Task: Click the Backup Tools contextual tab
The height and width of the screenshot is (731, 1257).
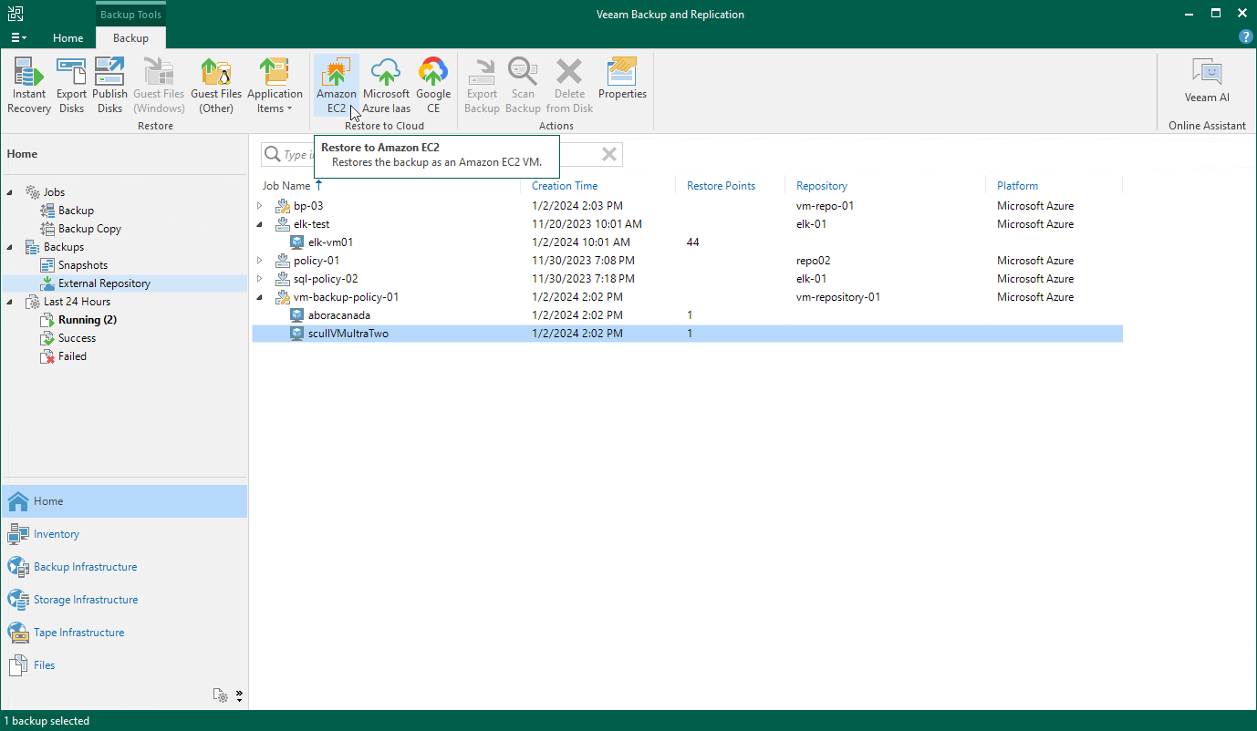Action: pos(130,15)
